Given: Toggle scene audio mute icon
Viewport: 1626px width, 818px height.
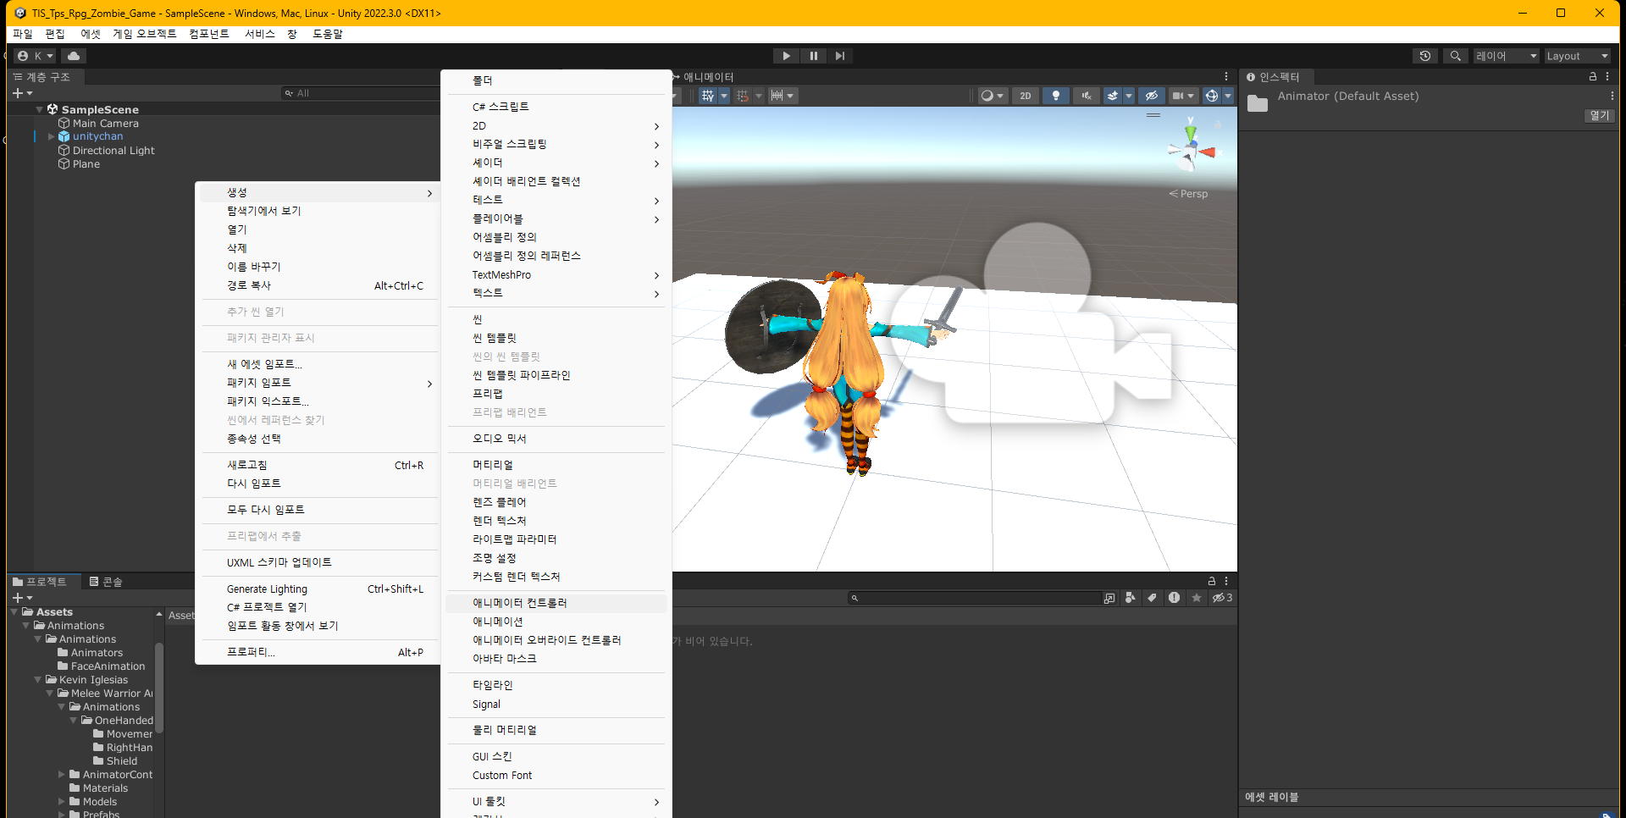Looking at the screenshot, I should (x=1087, y=96).
